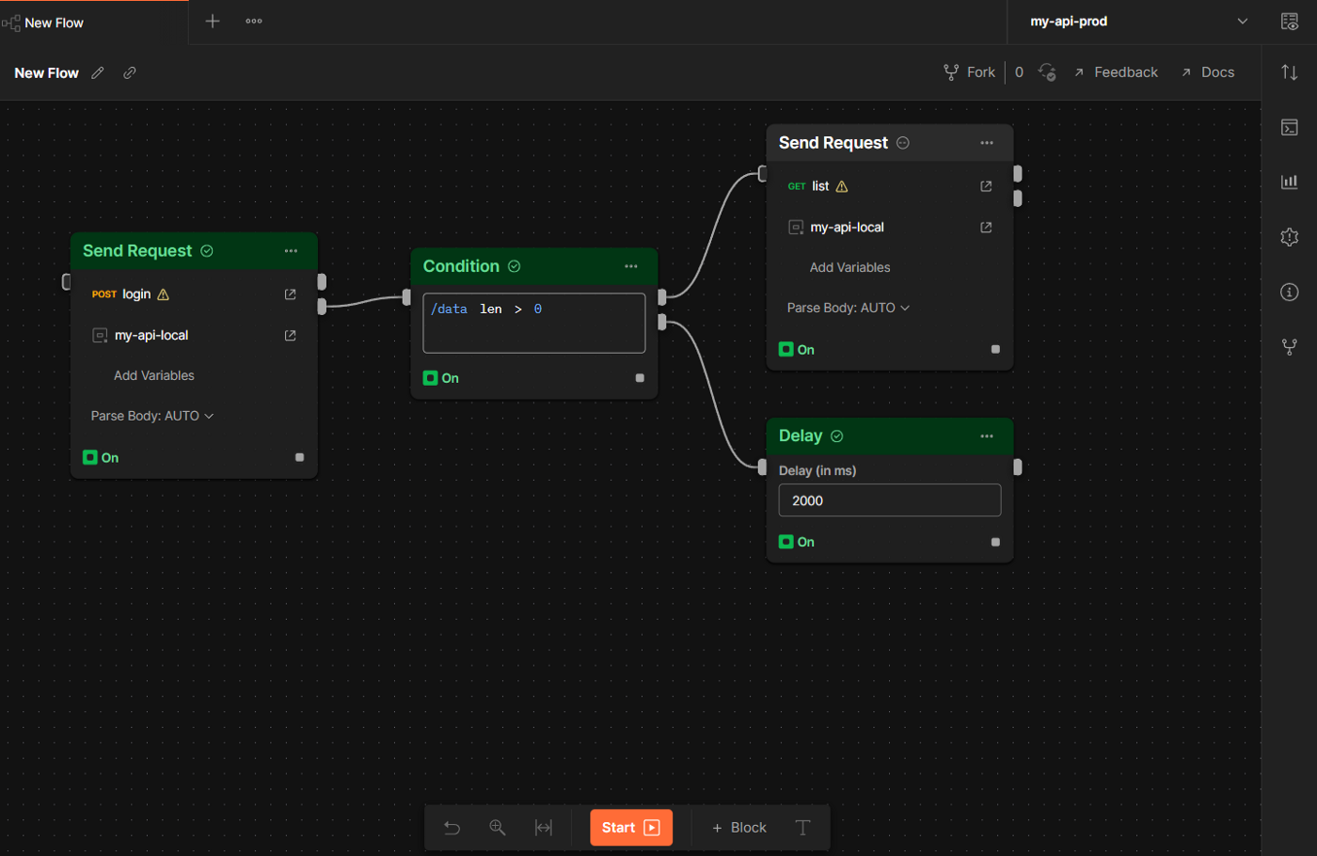Open environment dropdown my-api-prod

pyautogui.click(x=1138, y=21)
